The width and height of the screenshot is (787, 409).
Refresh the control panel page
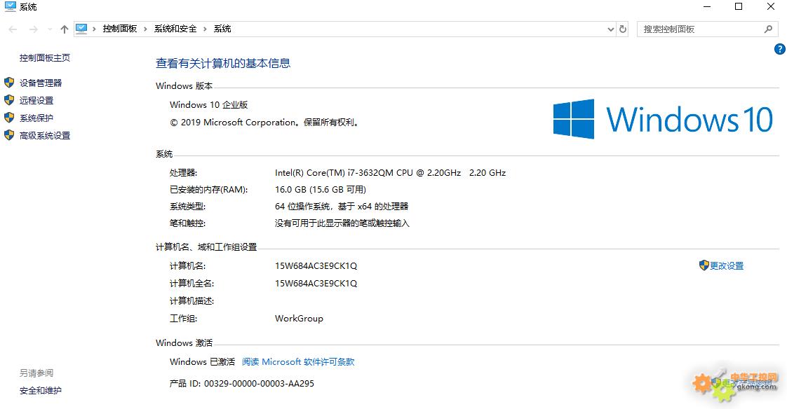tap(623, 29)
